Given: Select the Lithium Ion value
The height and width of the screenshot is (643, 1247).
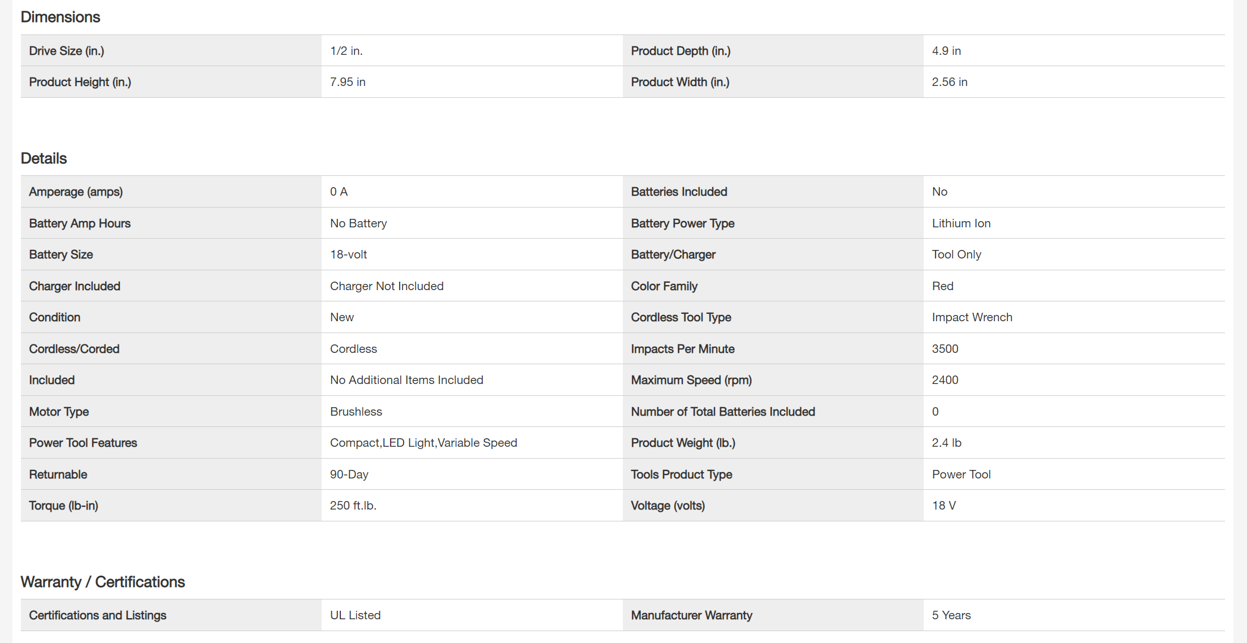Looking at the screenshot, I should tap(961, 223).
